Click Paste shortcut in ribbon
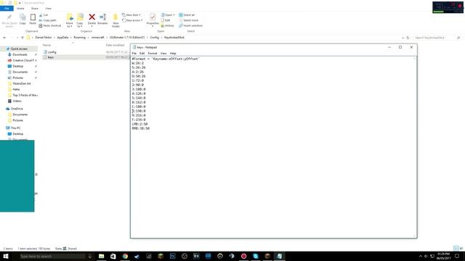This screenshot has height=261, width=465. coord(50,26)
